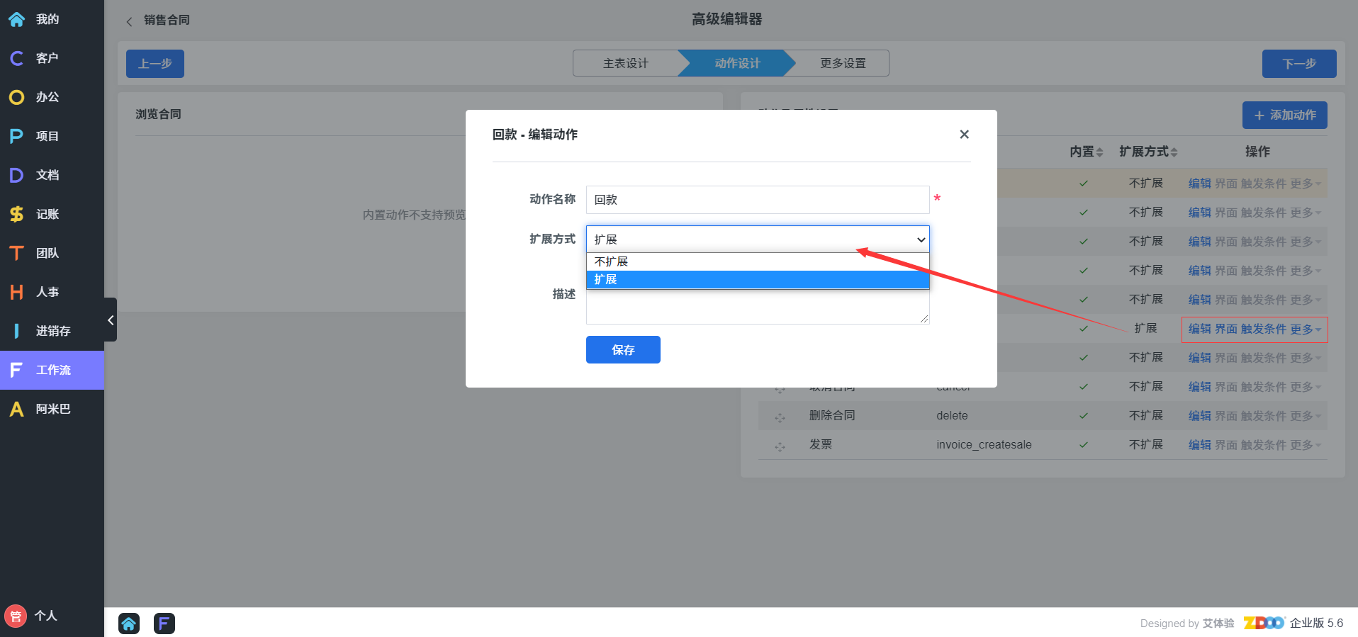Click 编辑 link in 发票 row
Viewport: 1358px width, 637px height.
pyautogui.click(x=1200, y=445)
